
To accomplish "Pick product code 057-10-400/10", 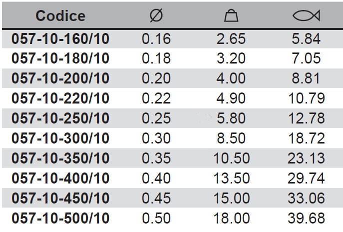I will [60, 178].
